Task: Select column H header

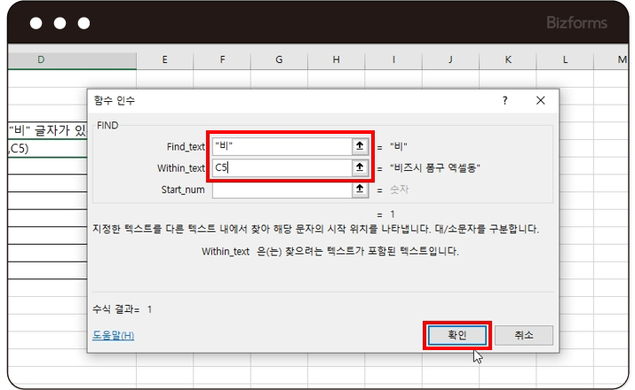Action: point(336,59)
